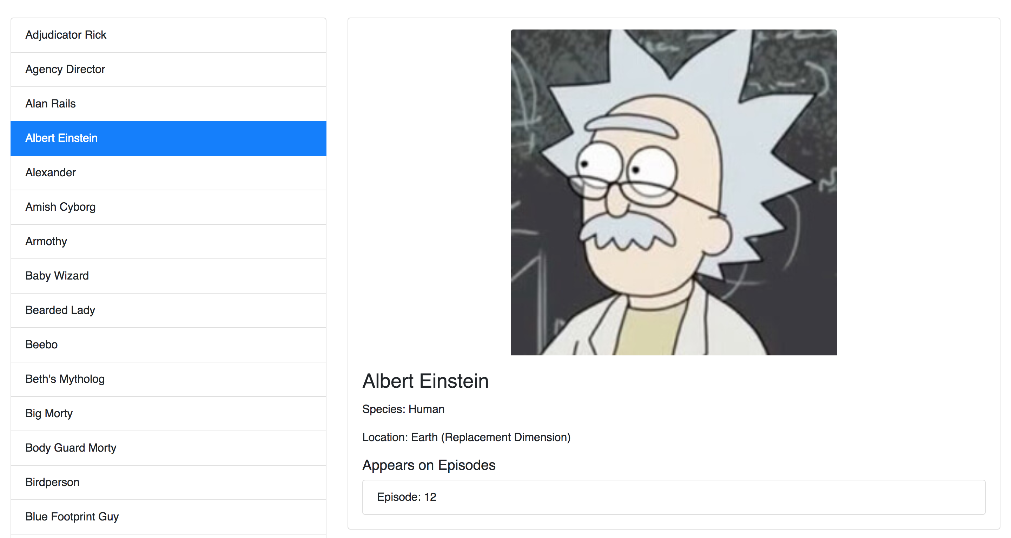Screen dimensions: 1011x538
Task: Open the Beth's Mytholog entry
Action: [x=168, y=379]
